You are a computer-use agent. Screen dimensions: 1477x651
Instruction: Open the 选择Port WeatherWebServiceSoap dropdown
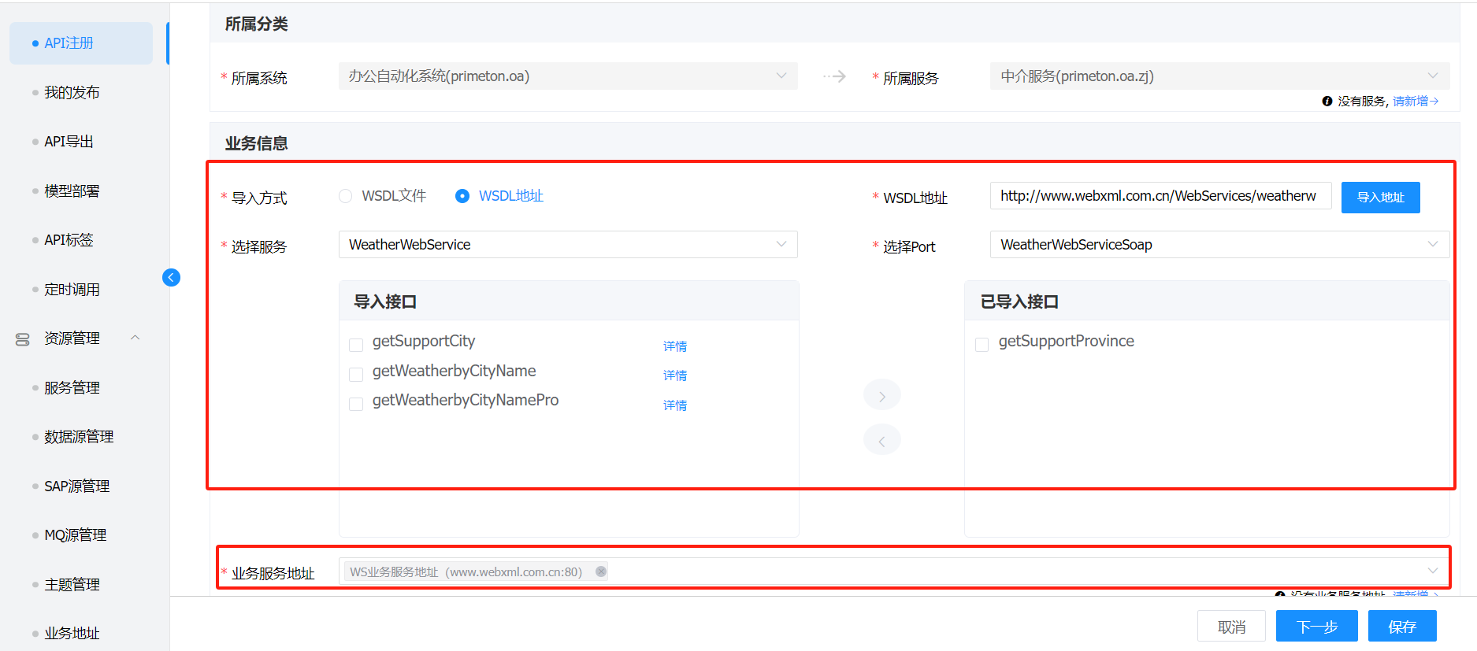tap(1218, 245)
